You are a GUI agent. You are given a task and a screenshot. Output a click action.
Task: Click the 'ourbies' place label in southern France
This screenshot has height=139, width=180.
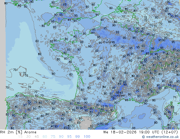click(x=119, y=96)
